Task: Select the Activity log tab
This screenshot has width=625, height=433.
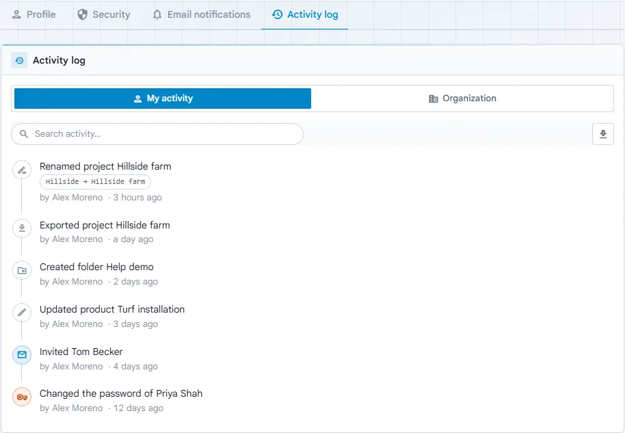Action: tap(305, 15)
